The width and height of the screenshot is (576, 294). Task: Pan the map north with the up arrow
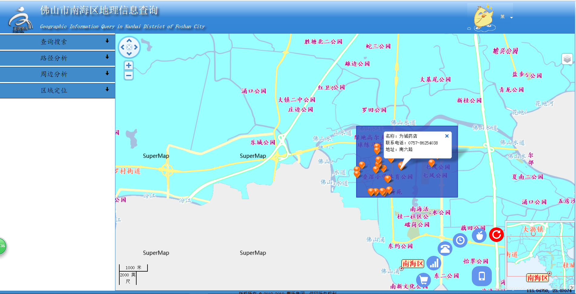pyautogui.click(x=129, y=41)
